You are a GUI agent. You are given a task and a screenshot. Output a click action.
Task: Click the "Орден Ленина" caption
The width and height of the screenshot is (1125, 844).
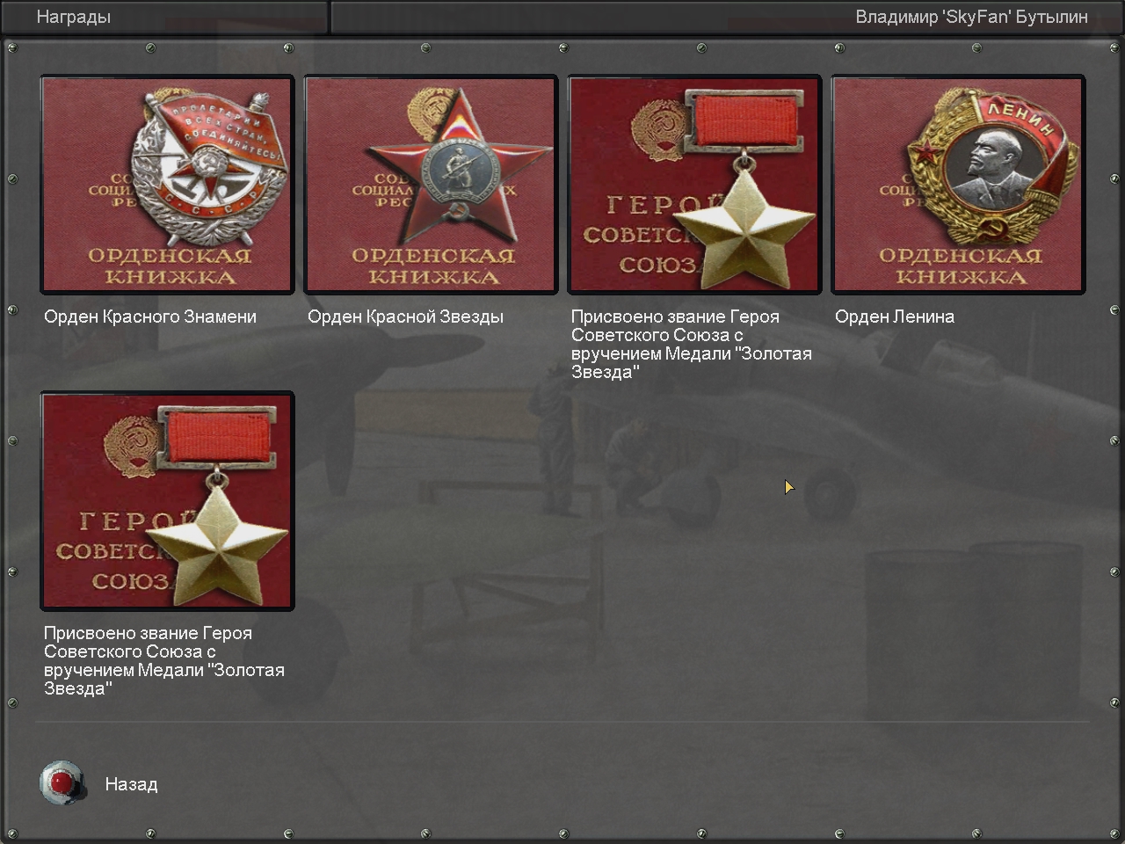click(895, 316)
